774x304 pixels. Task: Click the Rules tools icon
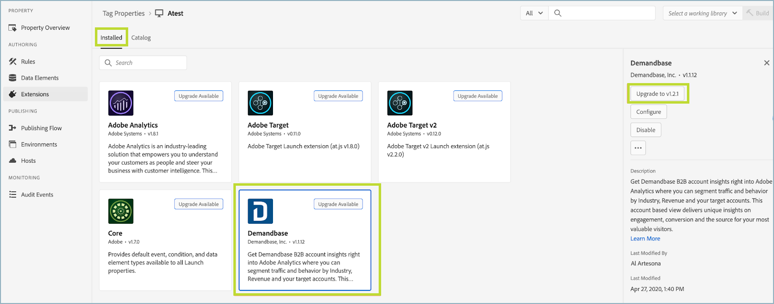(x=13, y=62)
